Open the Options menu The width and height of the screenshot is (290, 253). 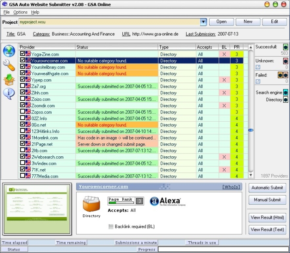[x=20, y=12]
